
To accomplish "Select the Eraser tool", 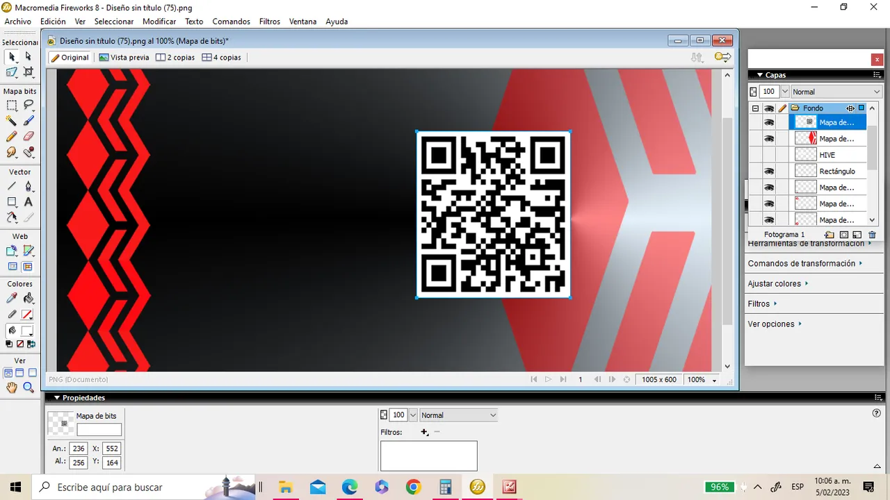I will (29, 136).
